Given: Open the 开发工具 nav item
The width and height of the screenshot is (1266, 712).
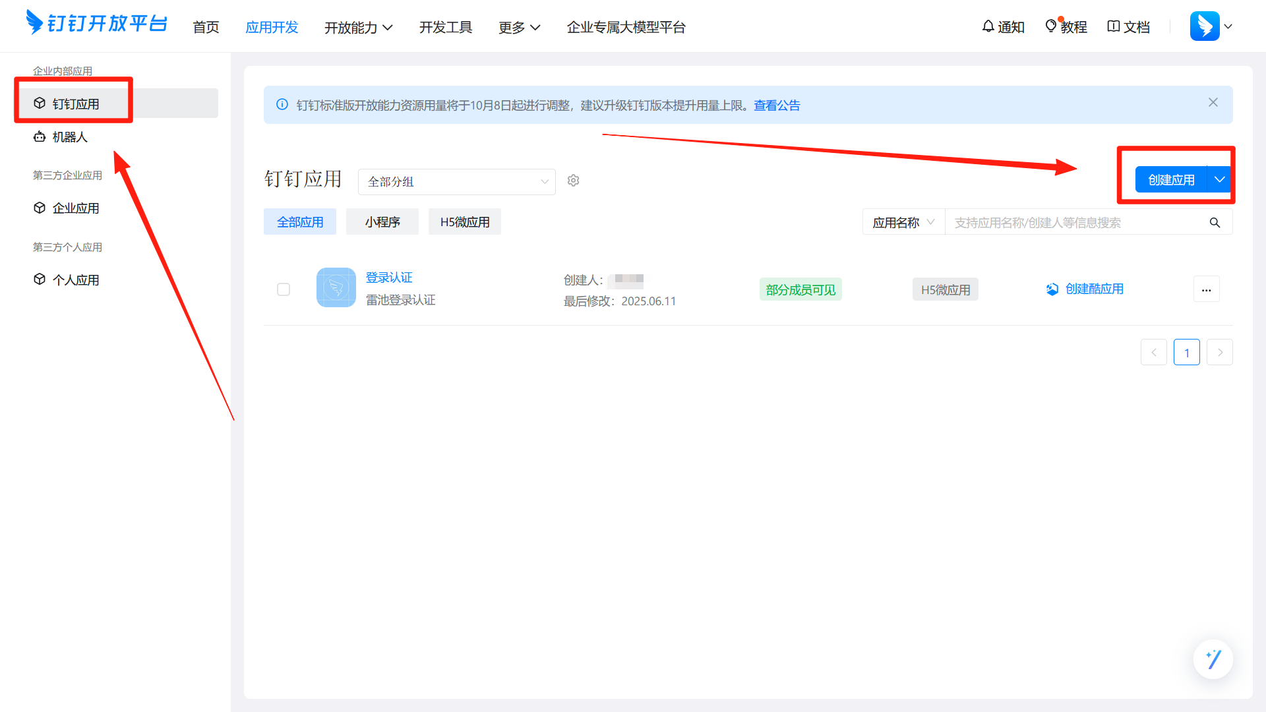Looking at the screenshot, I should tap(446, 27).
